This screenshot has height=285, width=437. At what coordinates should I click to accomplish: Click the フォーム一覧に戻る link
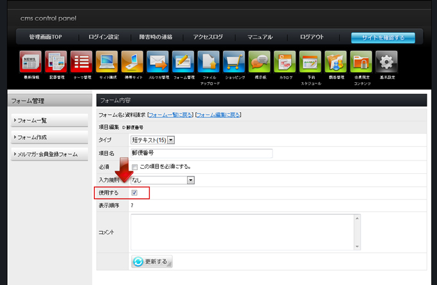170,115
